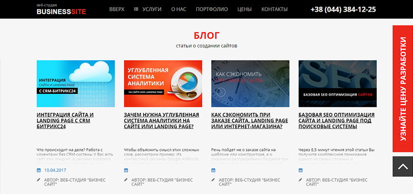Viewport: 413px width, 194px height.
Task: Click the phone number +38 (044) 384-12-25
Action: click(343, 9)
